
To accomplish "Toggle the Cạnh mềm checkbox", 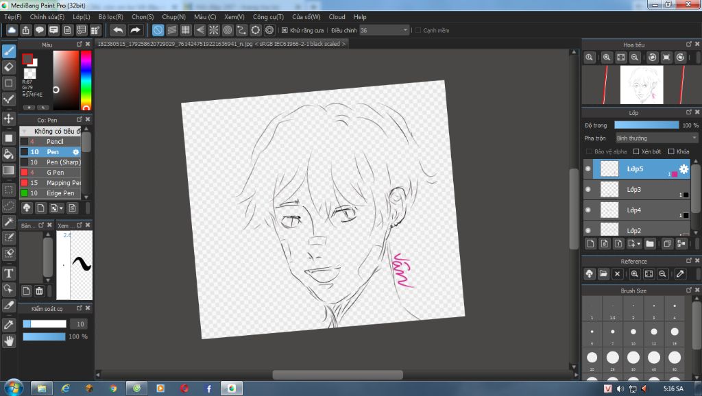I will point(417,30).
